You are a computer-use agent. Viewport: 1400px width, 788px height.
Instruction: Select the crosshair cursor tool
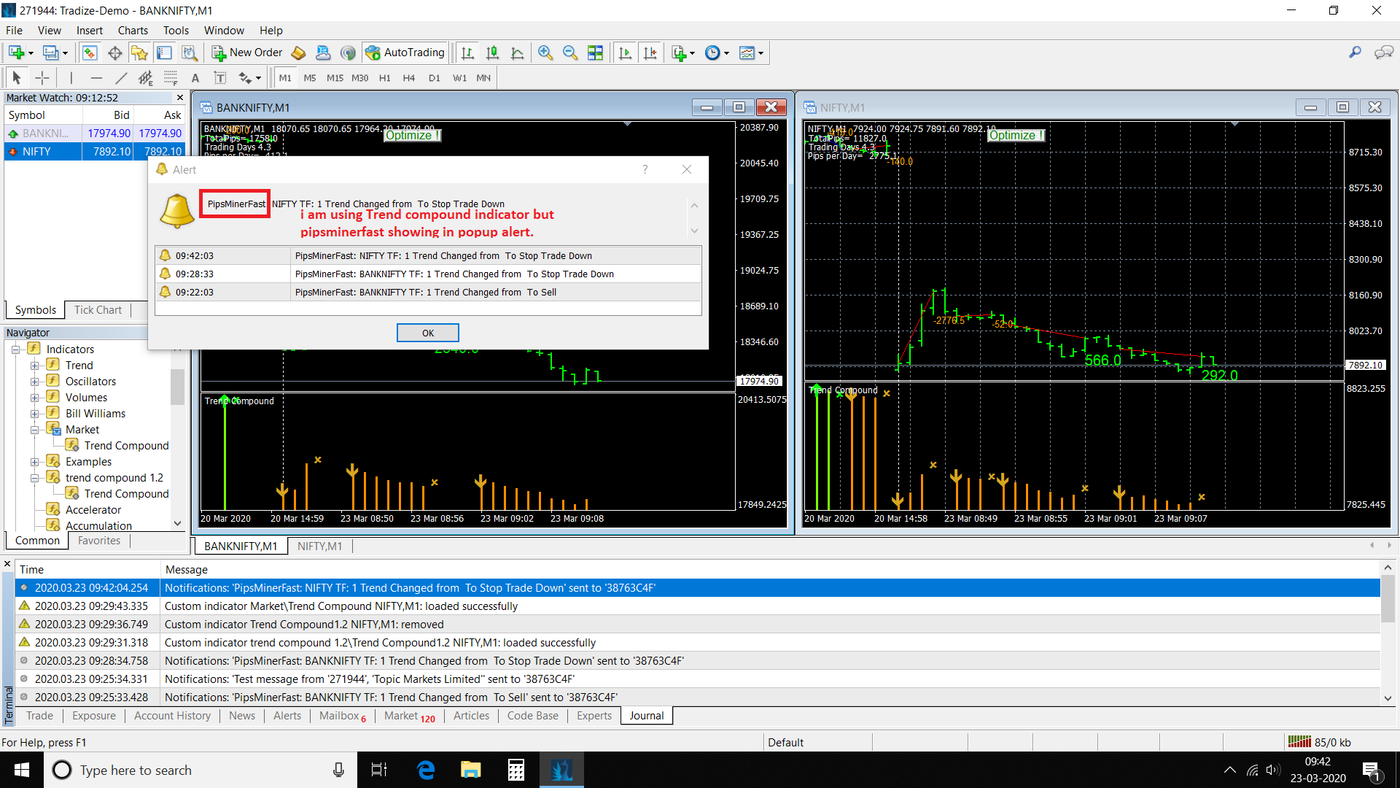coord(42,78)
